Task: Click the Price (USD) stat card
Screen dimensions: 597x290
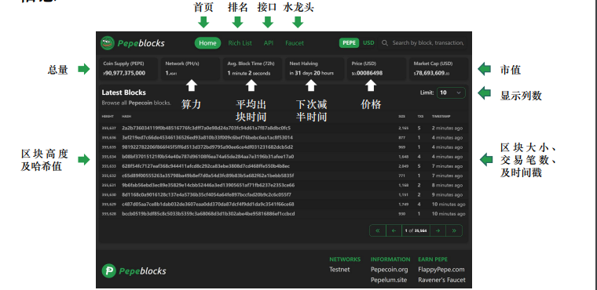Action: pyautogui.click(x=376, y=69)
